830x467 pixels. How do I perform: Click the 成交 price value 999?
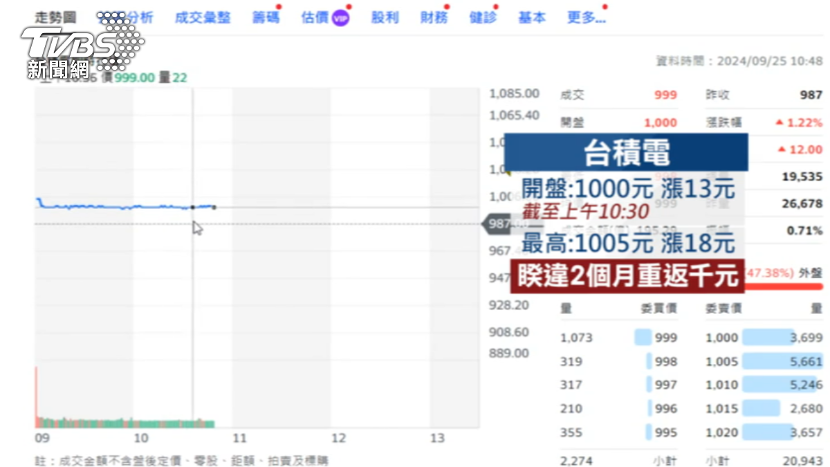[x=665, y=95]
